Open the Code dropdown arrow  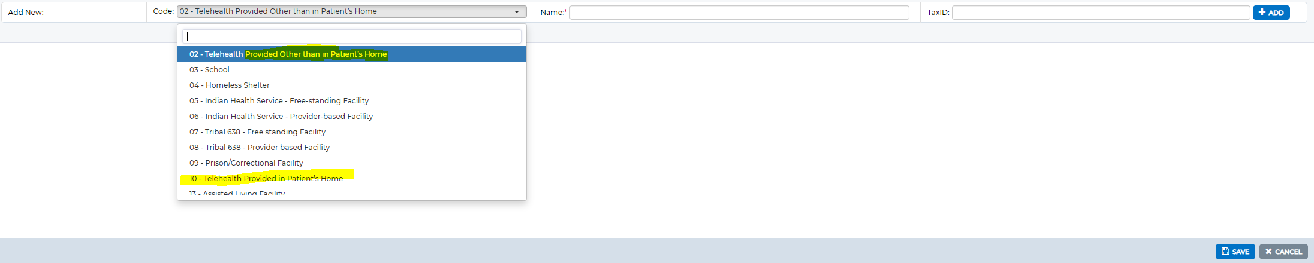point(517,11)
